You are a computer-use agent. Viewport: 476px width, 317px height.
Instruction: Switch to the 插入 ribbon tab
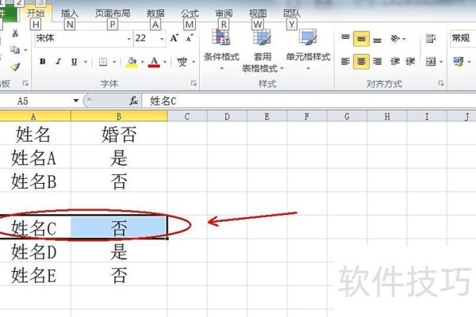(x=70, y=13)
